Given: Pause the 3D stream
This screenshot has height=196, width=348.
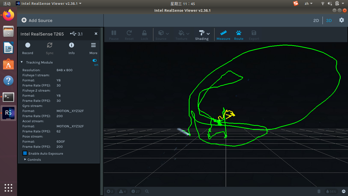Looking at the screenshot, I should point(114,35).
